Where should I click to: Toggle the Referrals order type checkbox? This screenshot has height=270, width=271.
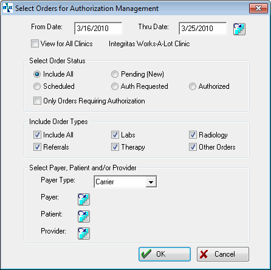pyautogui.click(x=37, y=147)
